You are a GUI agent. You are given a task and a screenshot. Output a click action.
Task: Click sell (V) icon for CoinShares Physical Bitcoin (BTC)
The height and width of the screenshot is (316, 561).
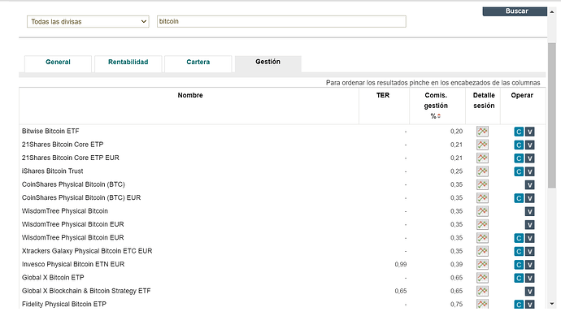coord(529,185)
